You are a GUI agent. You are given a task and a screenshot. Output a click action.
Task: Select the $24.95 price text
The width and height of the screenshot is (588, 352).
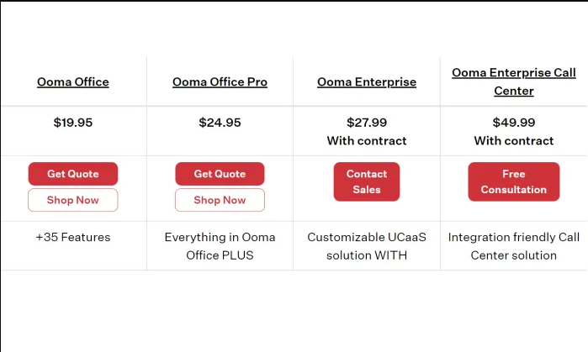coord(220,123)
